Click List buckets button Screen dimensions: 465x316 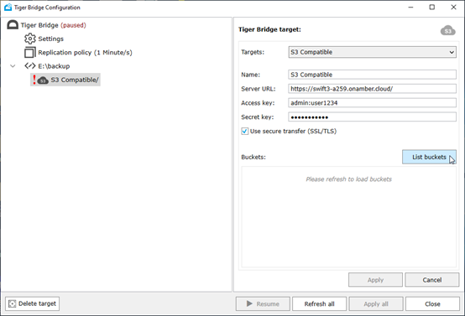click(x=429, y=157)
